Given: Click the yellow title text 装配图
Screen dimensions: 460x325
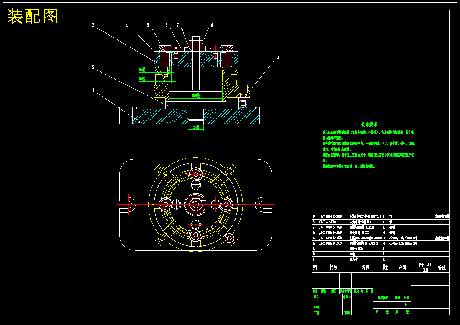Looking at the screenshot, I should (32, 16).
